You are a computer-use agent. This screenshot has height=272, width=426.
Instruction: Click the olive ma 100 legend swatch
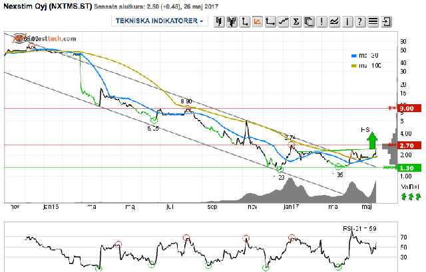(353, 66)
